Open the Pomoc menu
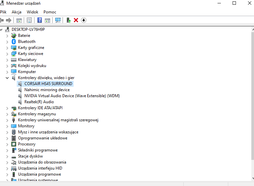Viewport: 254px width, 186px height. [50, 12]
